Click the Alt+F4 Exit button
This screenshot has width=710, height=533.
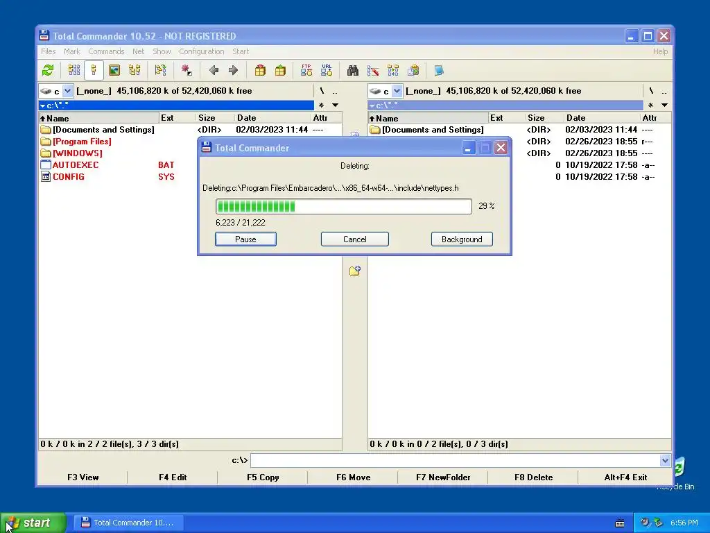[x=625, y=477]
